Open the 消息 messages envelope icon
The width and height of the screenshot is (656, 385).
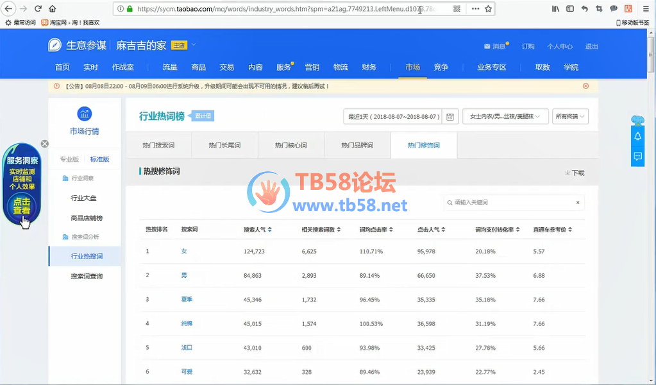point(487,46)
